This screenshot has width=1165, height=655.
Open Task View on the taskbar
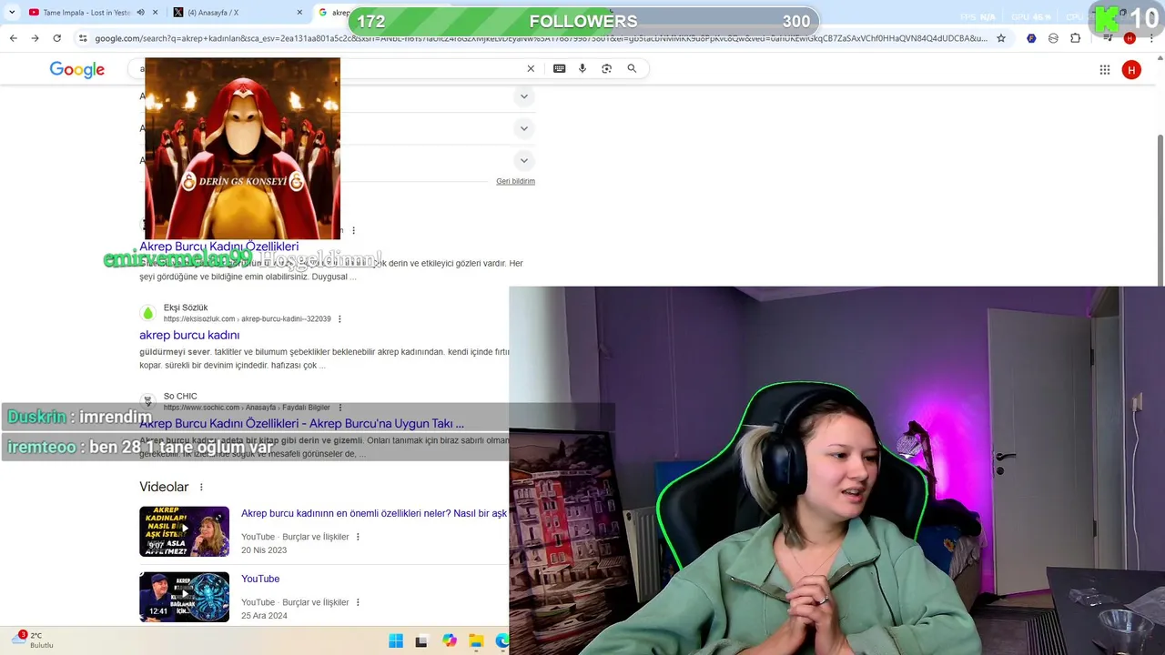pos(421,641)
